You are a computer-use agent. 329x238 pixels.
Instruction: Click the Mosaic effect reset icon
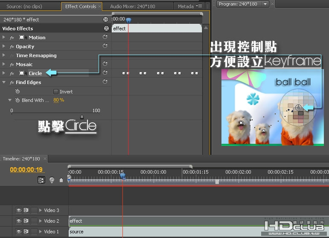(105, 64)
